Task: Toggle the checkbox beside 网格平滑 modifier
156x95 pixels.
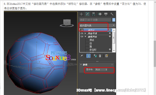Action: point(110,33)
